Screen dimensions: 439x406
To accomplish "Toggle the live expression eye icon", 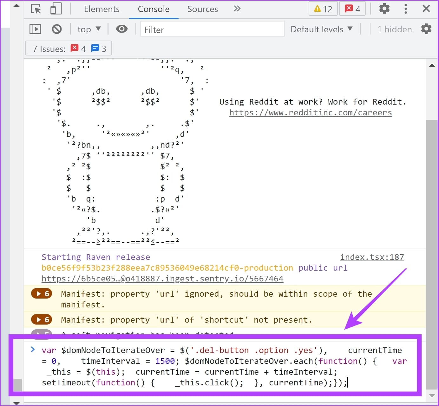I will point(122,29).
